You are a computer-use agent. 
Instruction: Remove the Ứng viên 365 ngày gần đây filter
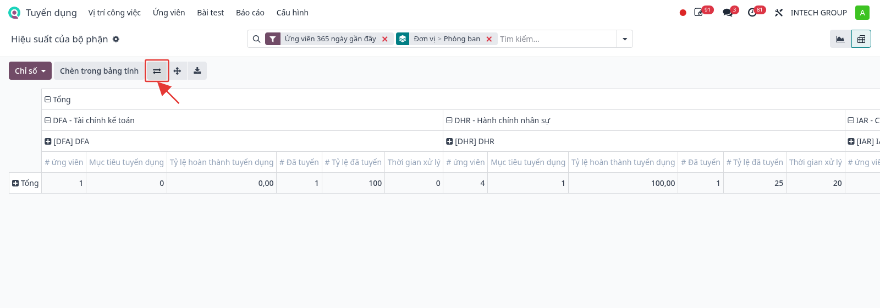pos(385,39)
